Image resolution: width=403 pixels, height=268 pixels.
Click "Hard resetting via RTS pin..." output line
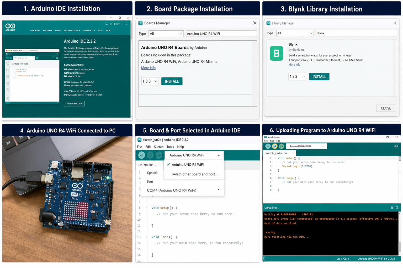point(286,237)
